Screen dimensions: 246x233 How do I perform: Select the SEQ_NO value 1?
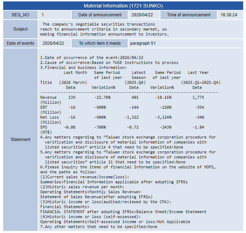click(43, 15)
